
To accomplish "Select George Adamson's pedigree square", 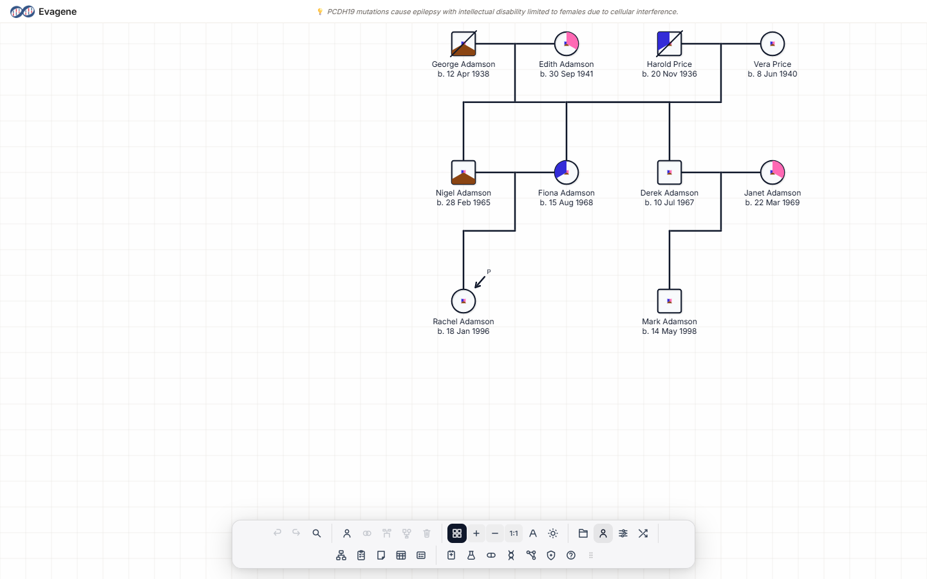I will (x=464, y=44).
